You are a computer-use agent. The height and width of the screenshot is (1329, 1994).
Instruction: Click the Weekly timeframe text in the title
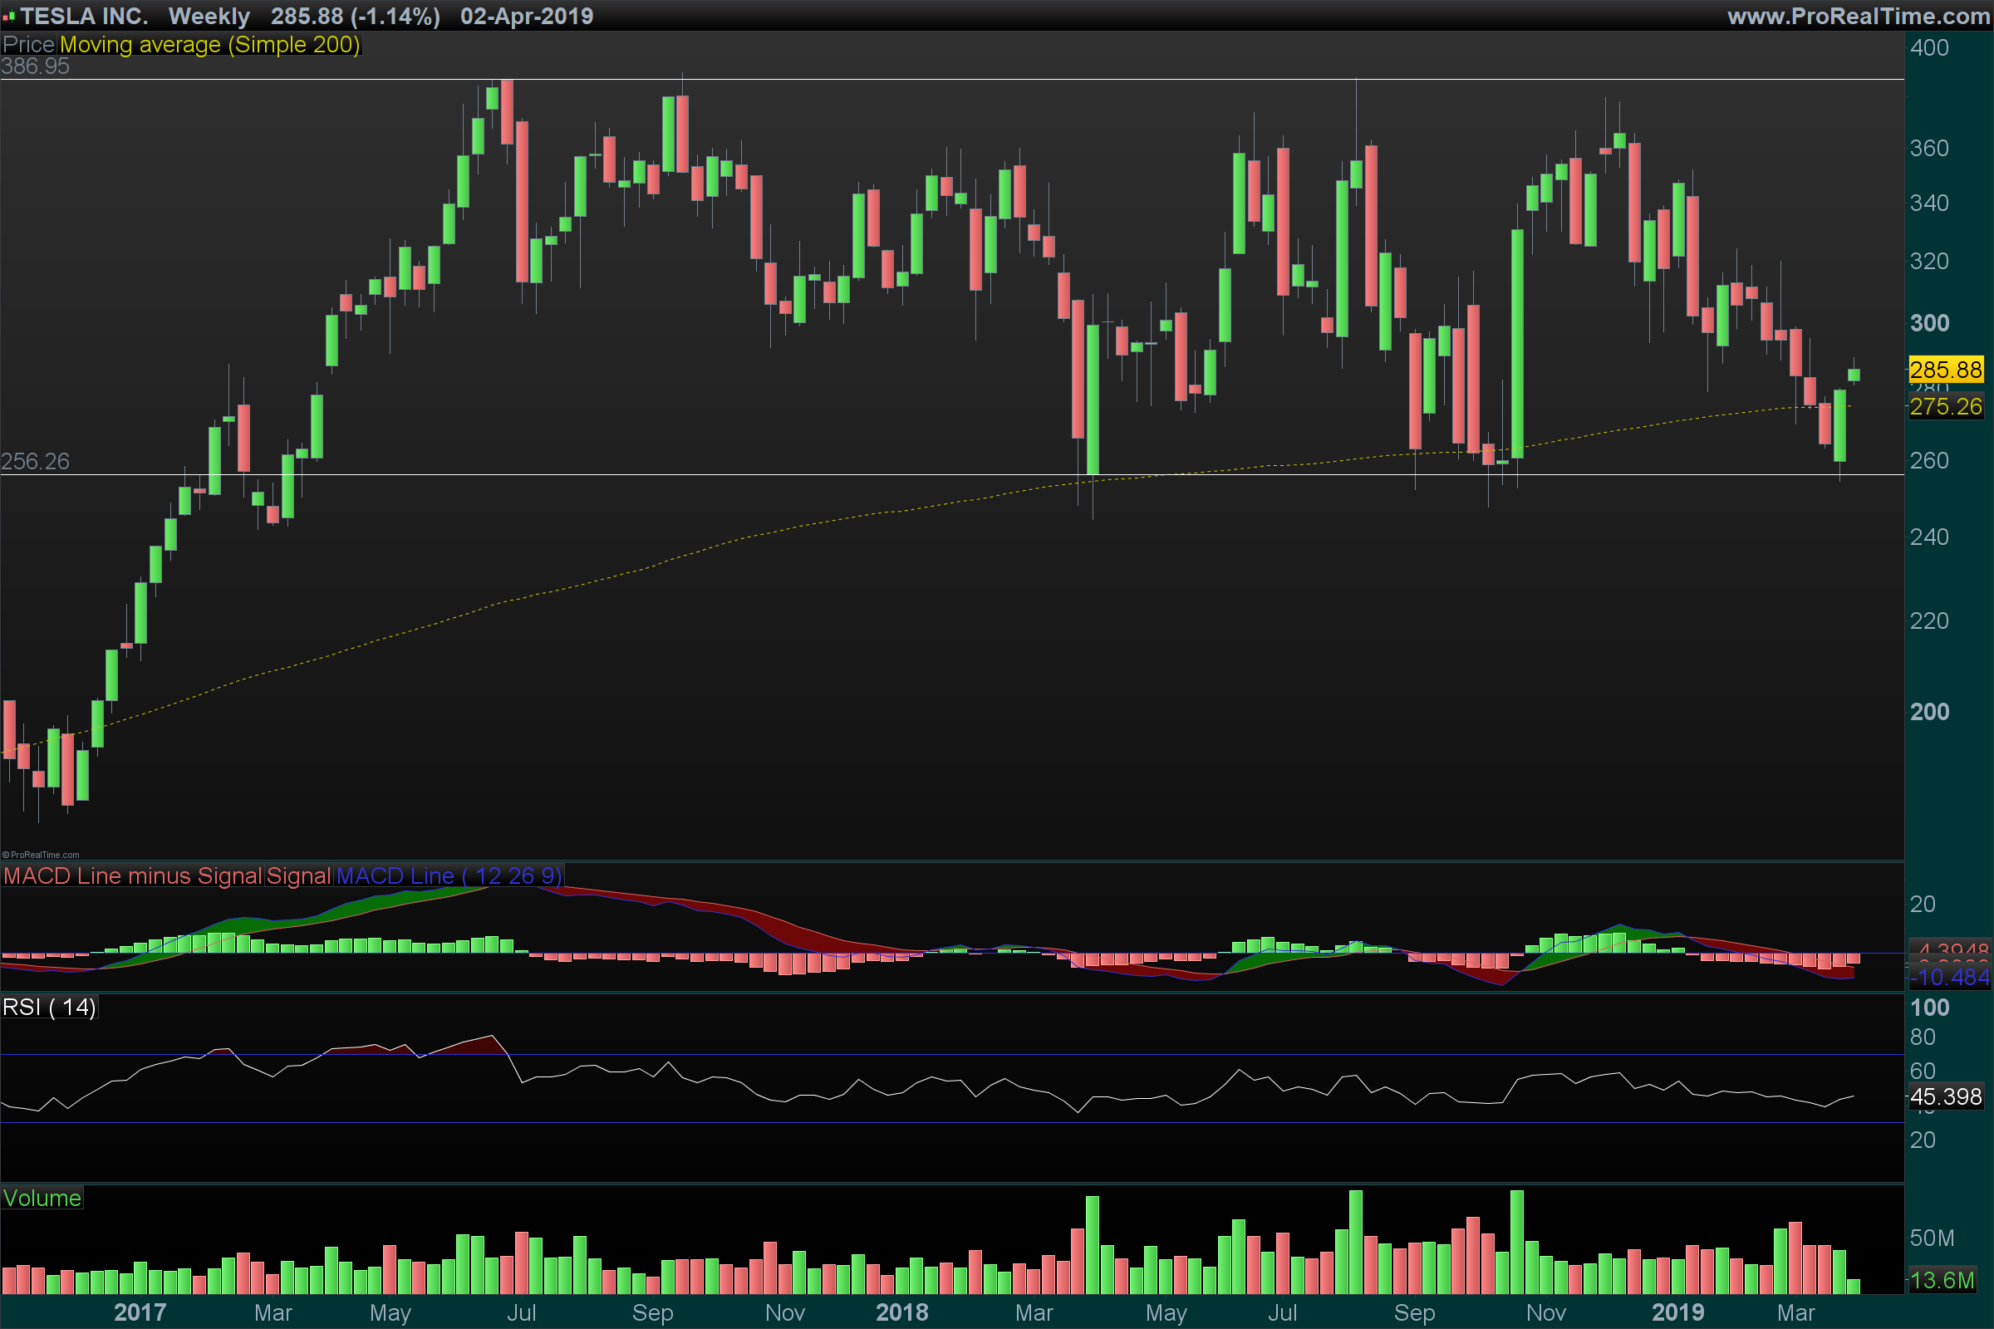209,16
